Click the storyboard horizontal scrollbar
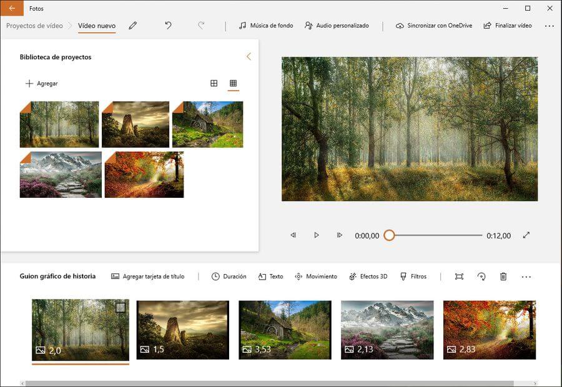The width and height of the screenshot is (562, 387). (x=270, y=383)
